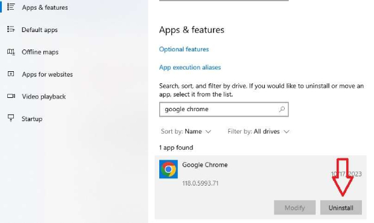Open the Optional features link
Screen dimensions: 374x223
pos(184,49)
